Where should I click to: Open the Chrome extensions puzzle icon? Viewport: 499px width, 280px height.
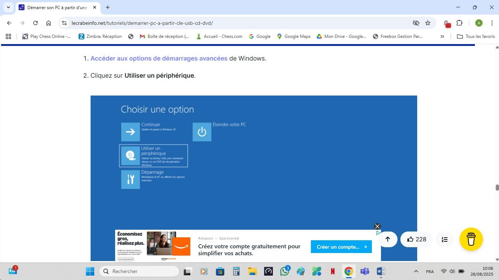point(460,23)
